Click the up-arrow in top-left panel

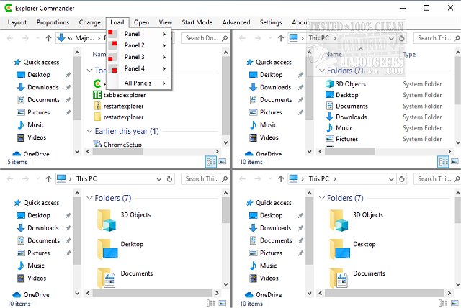point(49,38)
